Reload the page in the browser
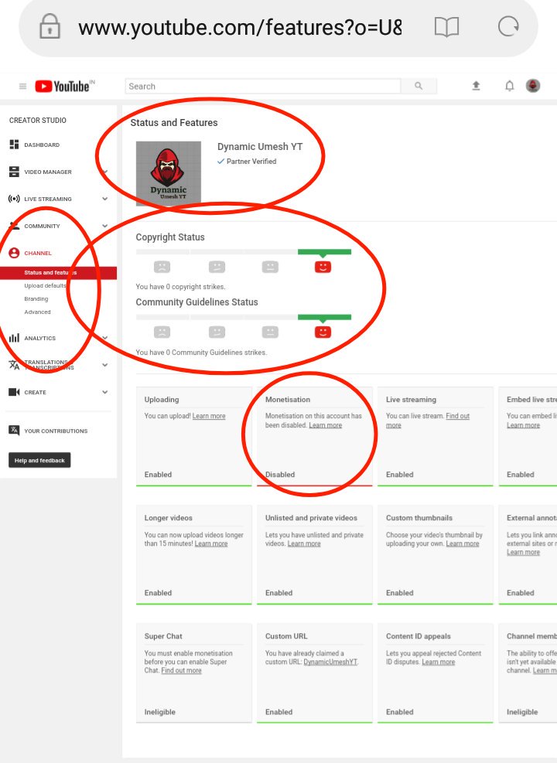The height and width of the screenshot is (763, 557). (507, 26)
